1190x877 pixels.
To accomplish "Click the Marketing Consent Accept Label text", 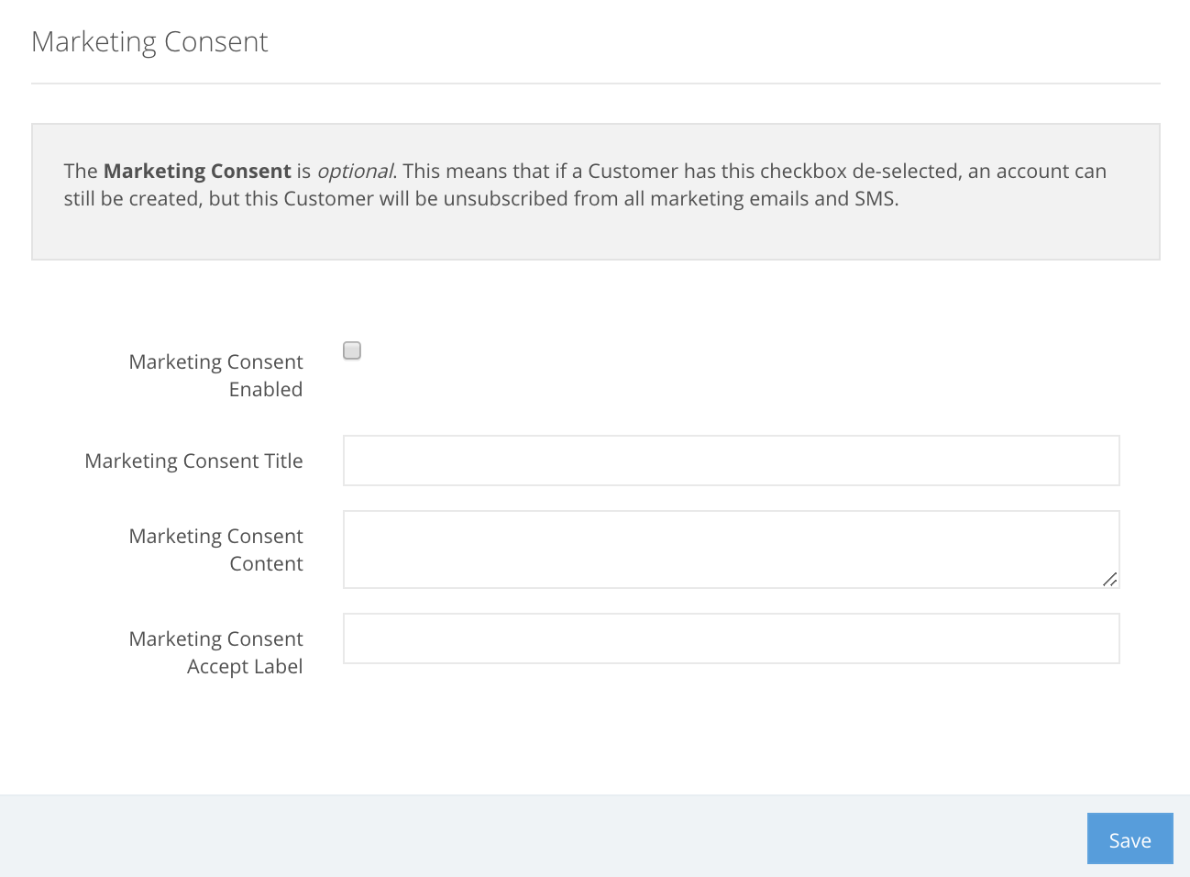I will tap(215, 651).
